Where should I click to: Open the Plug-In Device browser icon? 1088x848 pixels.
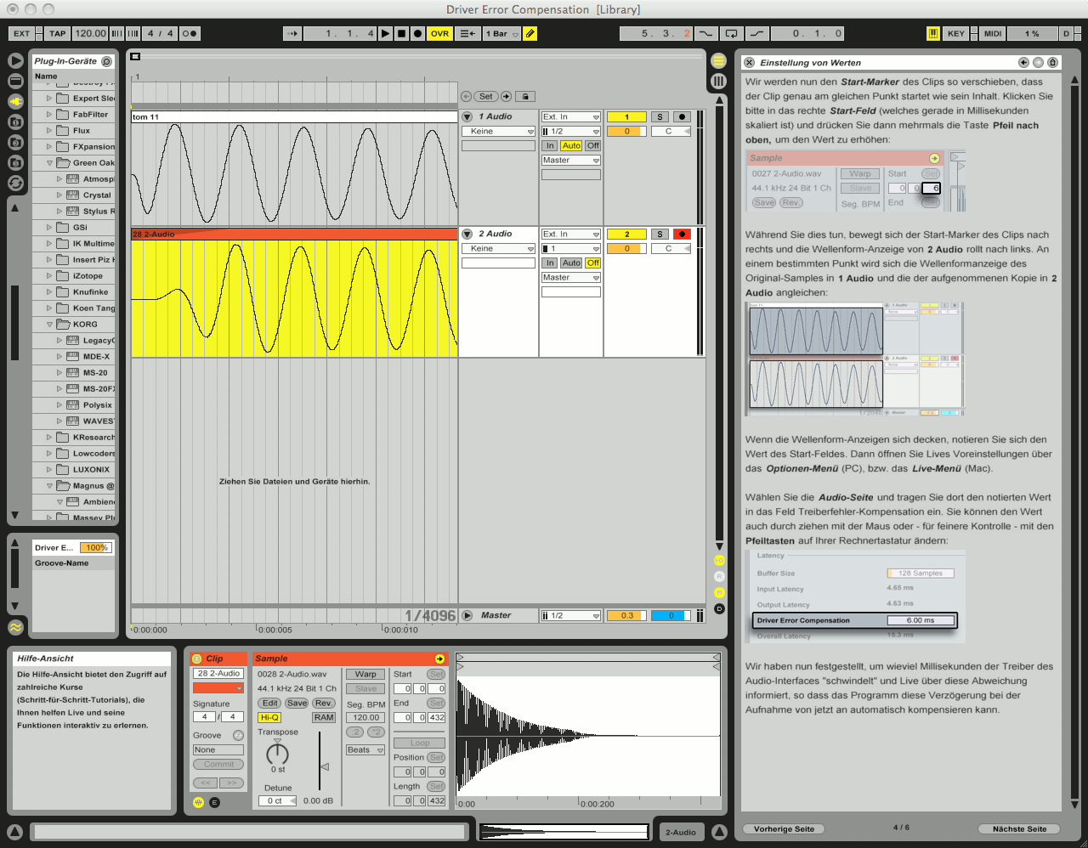coord(15,101)
